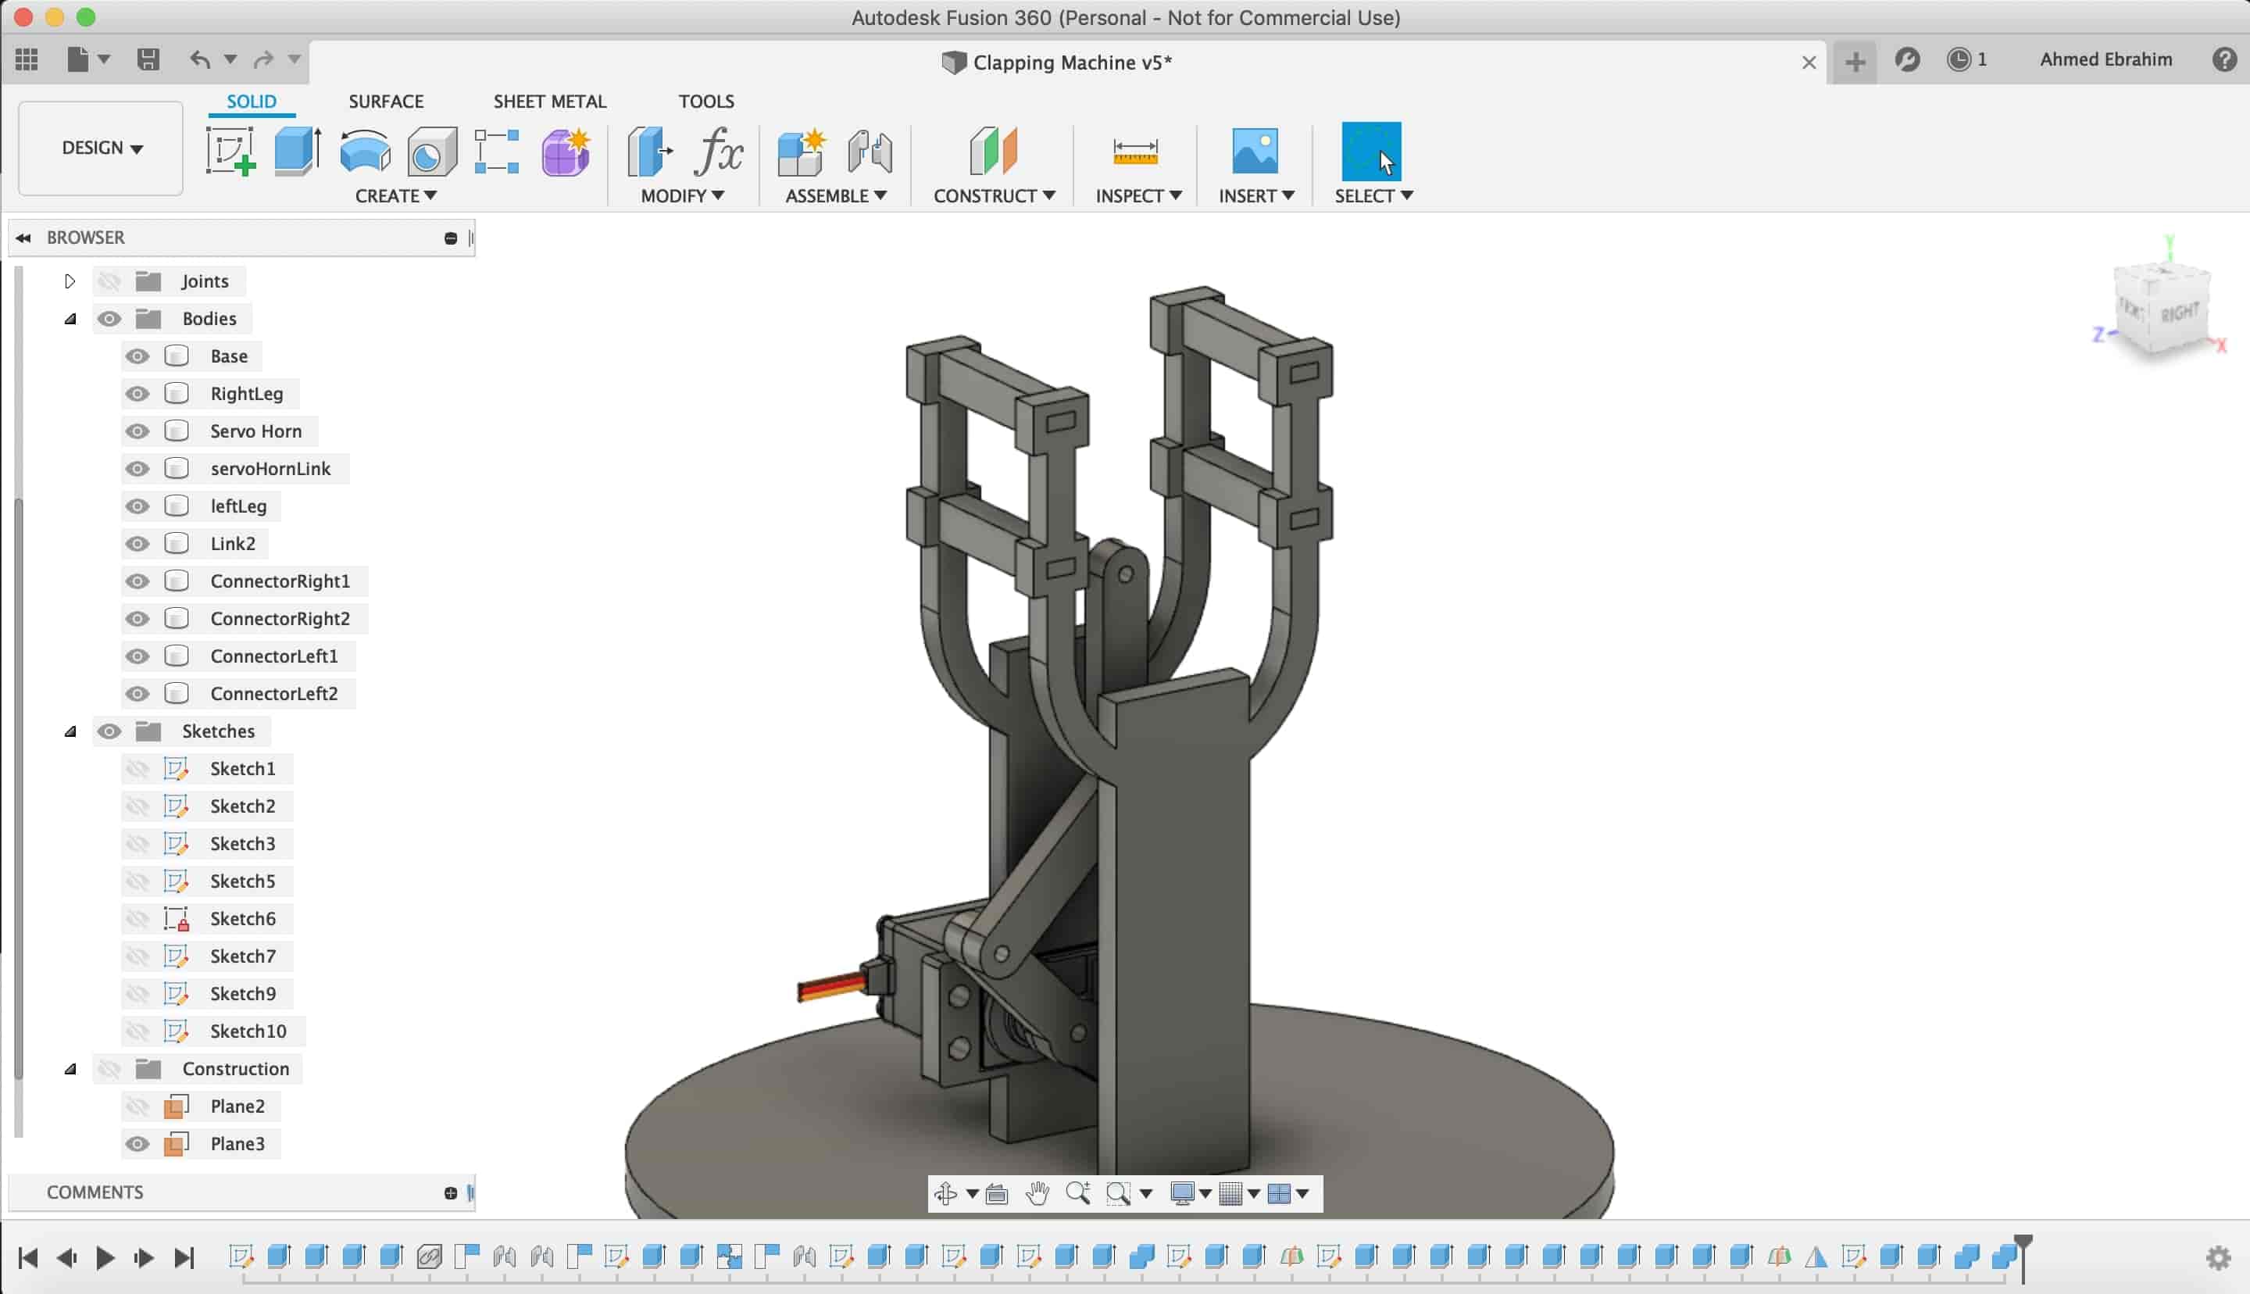Hide the RightLeg body
Screen dimensions: 2250x1294
(x=137, y=394)
